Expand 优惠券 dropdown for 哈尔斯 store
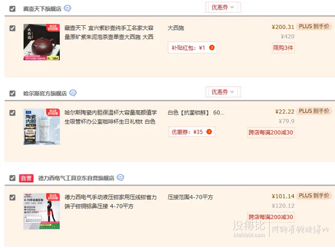The image size is (335, 248). 223,92
